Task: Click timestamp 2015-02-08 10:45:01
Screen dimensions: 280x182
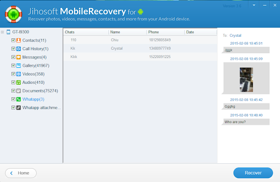Action: (x=246, y=43)
